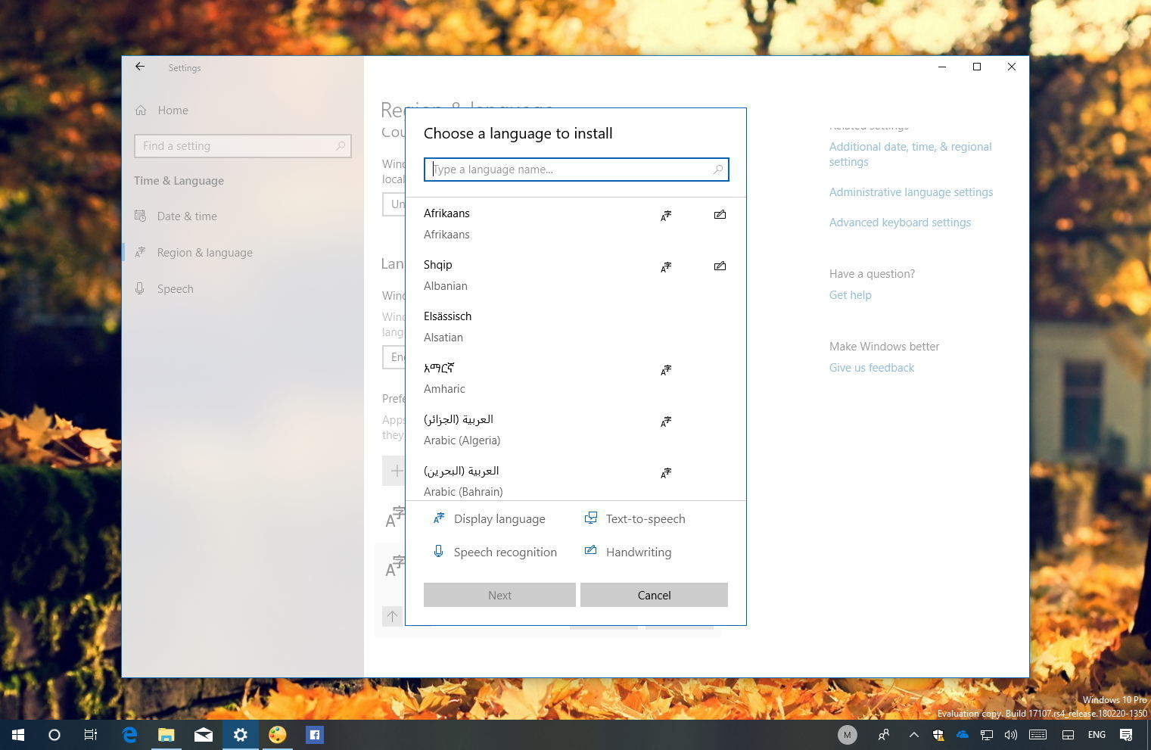Screen dimensions: 1151x750
Task: Click the Speech recognition microphone legend icon
Action: (438, 552)
